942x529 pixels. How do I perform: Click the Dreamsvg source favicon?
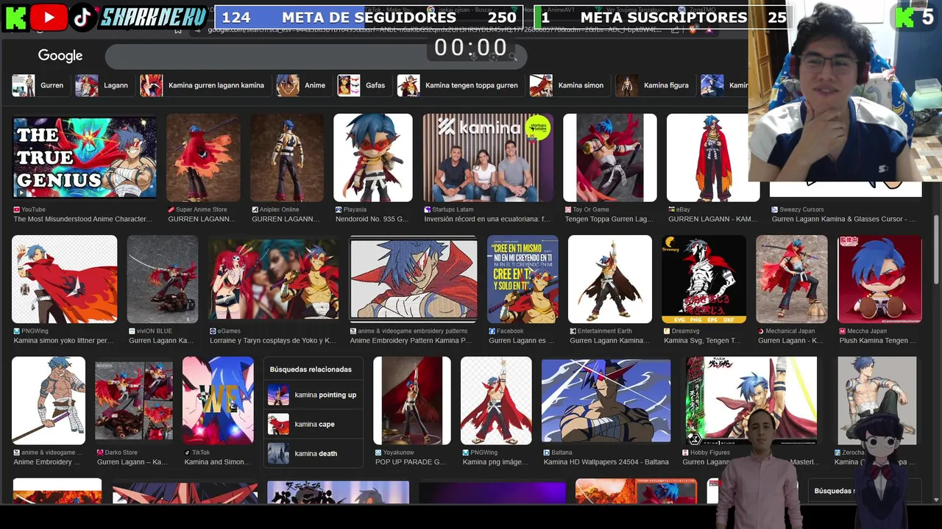[667, 331]
